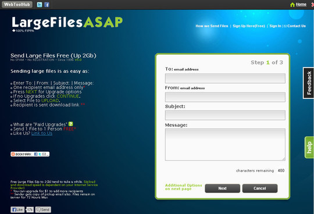
Task: Click the Facebook icon in Bookmark widget
Action: coord(36,154)
